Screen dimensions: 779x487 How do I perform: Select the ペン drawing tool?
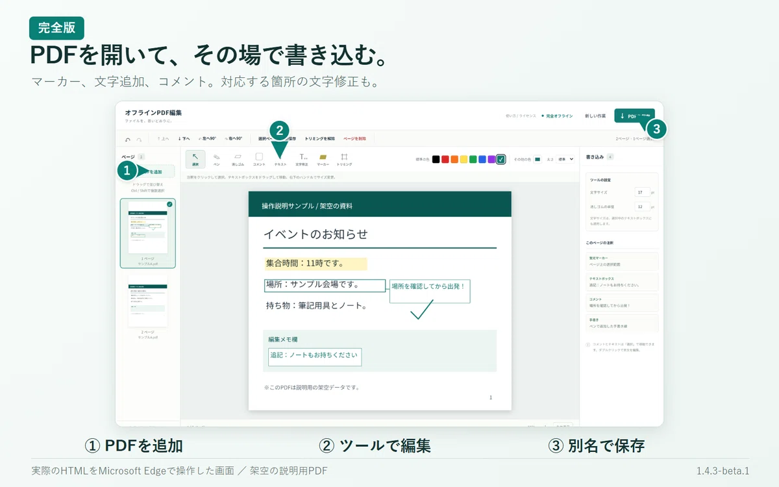(x=217, y=159)
